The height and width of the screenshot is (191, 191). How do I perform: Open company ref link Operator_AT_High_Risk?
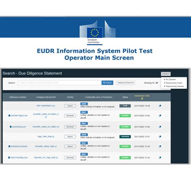(x=45, y=158)
